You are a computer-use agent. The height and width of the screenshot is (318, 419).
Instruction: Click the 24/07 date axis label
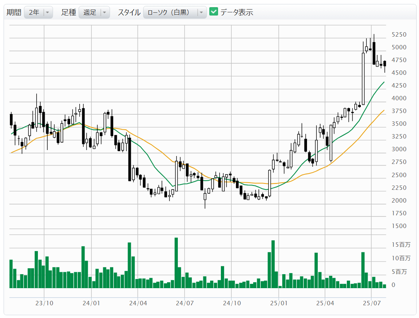click(x=185, y=303)
